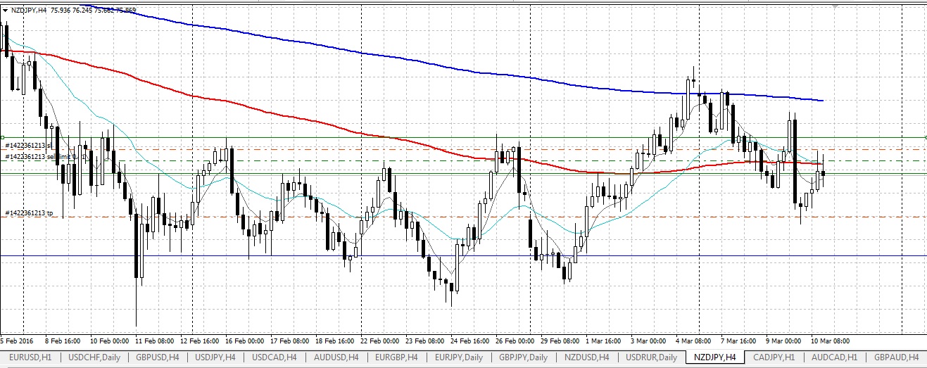Click the active NZDJPY,H4 tab
927x368 pixels.
(715, 357)
